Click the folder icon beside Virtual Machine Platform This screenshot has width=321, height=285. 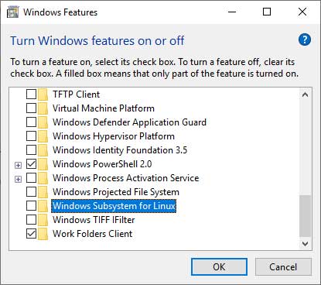(x=43, y=108)
